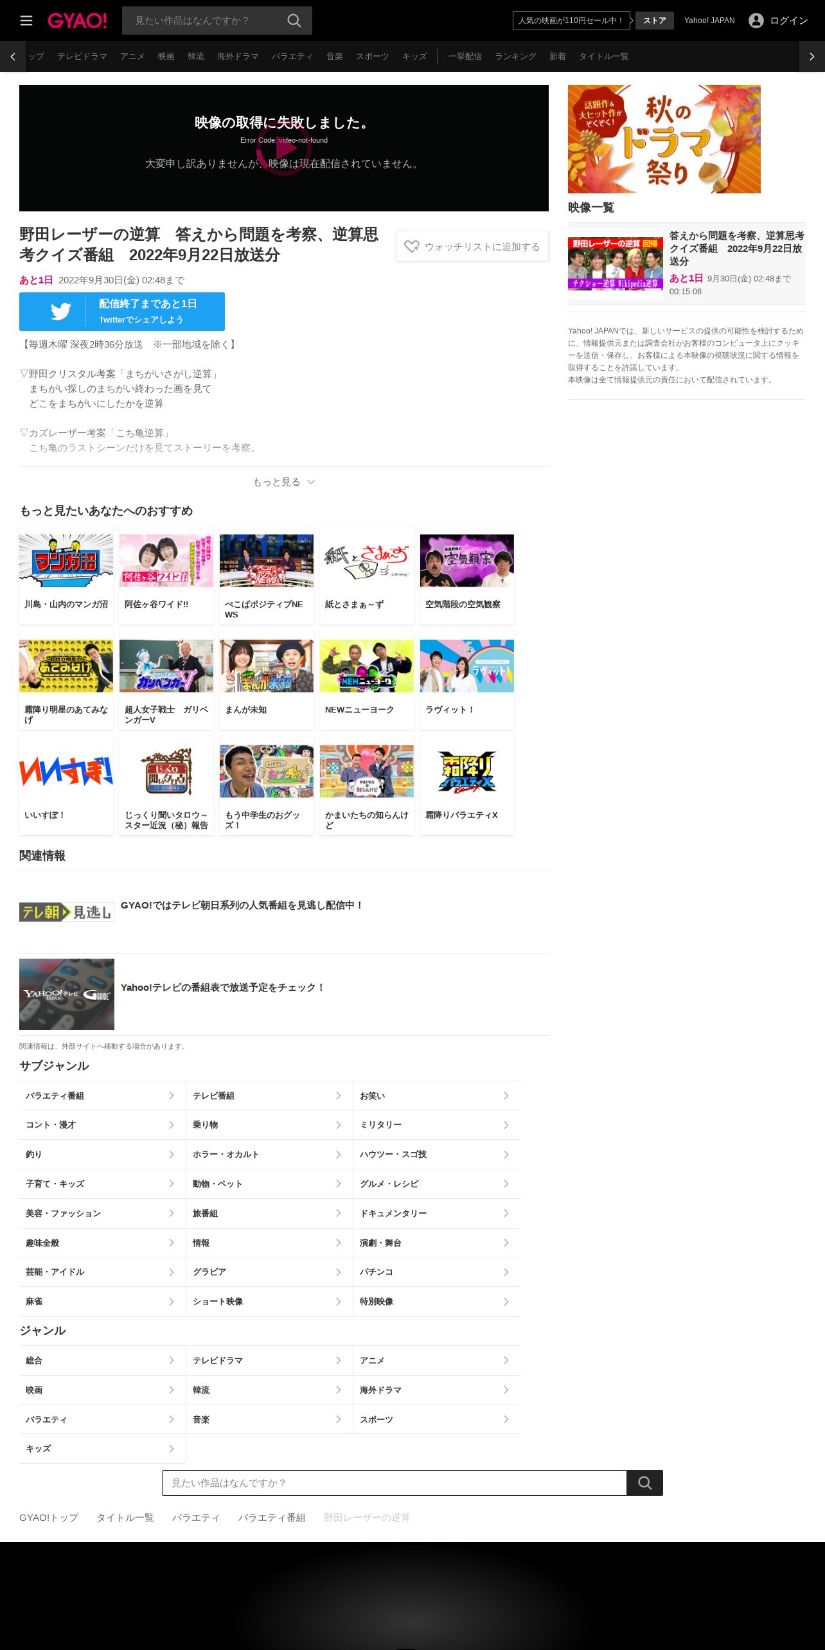The image size is (825, 1650).
Task: Click the テレ朝 見逃し logo
Action: [67, 912]
